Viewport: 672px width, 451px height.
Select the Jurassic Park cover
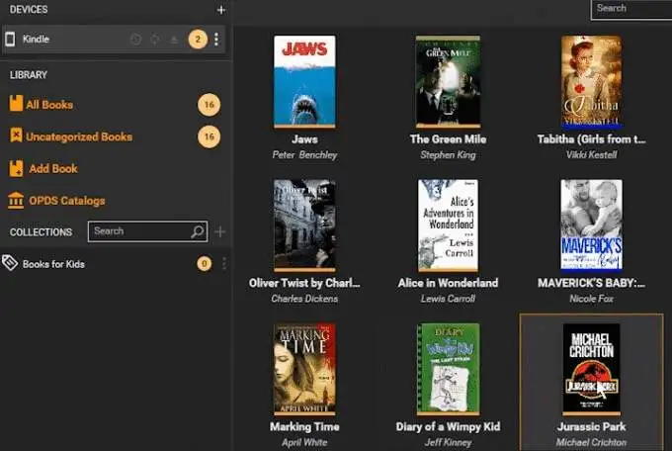pos(591,370)
